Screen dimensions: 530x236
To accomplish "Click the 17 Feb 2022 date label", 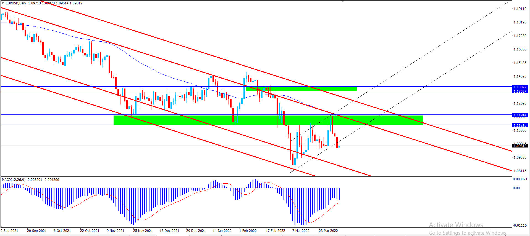I will pyautogui.click(x=276, y=231).
